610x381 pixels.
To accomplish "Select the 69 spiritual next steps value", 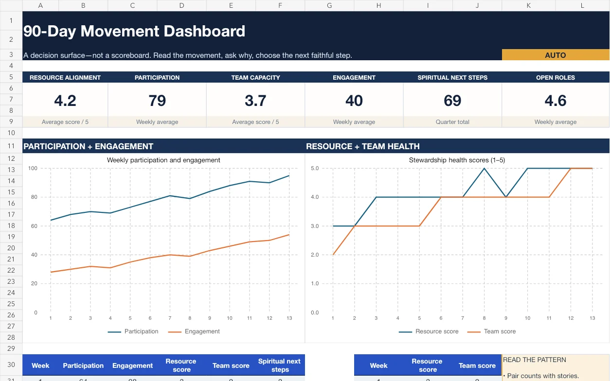I will pos(453,100).
